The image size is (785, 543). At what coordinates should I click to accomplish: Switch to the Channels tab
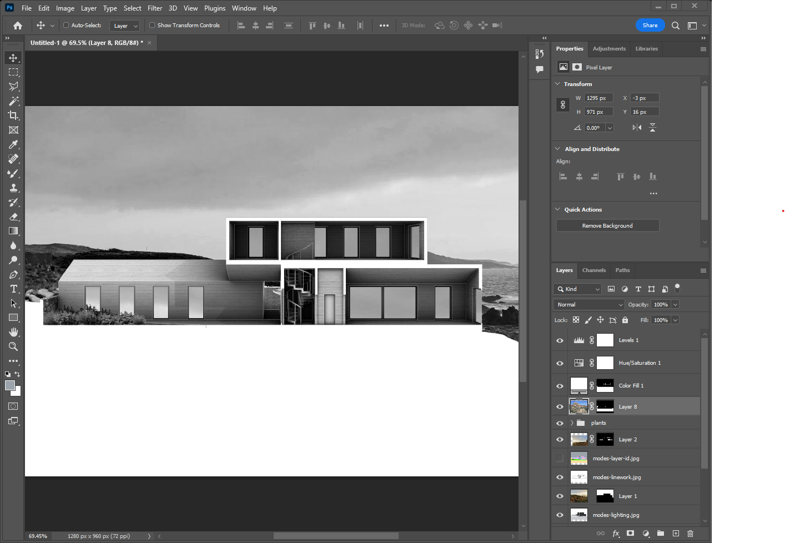(x=593, y=270)
